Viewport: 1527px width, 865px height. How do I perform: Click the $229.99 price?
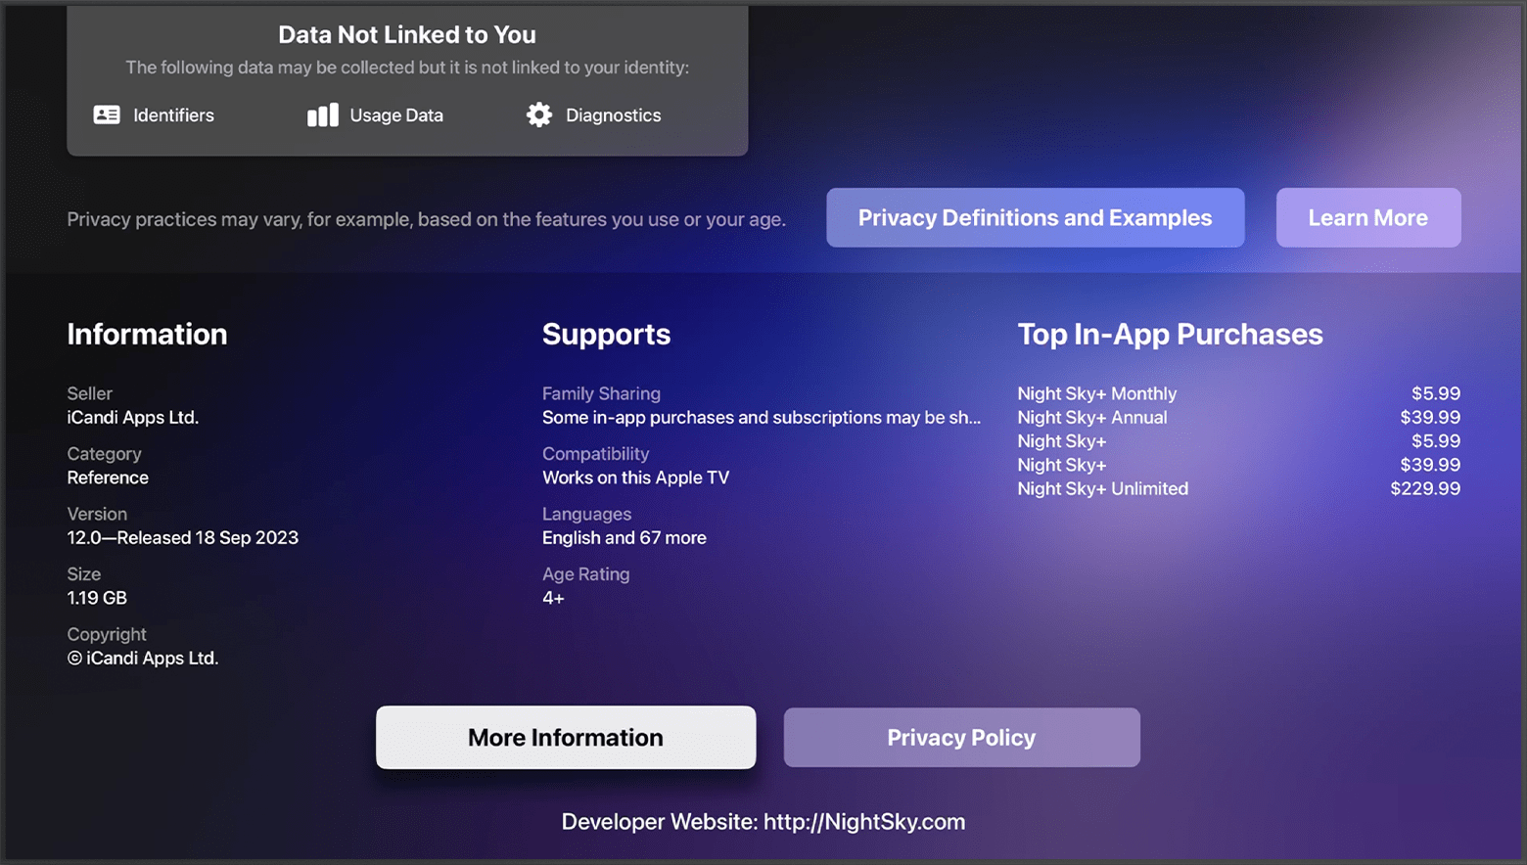pyautogui.click(x=1425, y=489)
